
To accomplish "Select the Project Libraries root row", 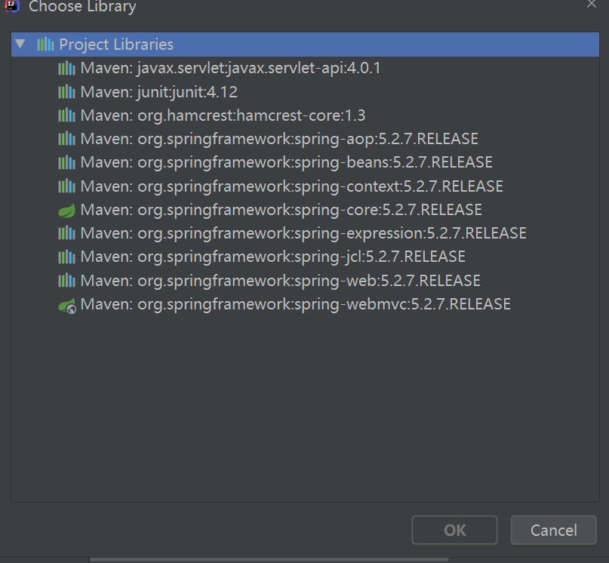I will tap(306, 45).
